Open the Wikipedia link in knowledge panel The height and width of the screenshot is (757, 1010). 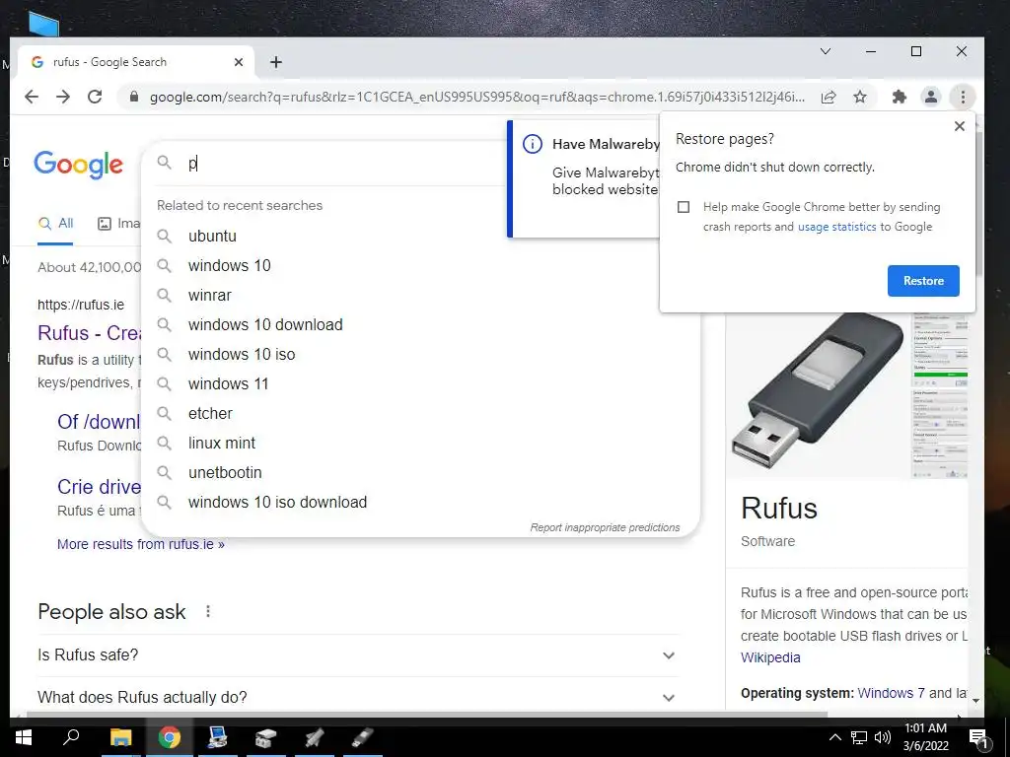(770, 657)
